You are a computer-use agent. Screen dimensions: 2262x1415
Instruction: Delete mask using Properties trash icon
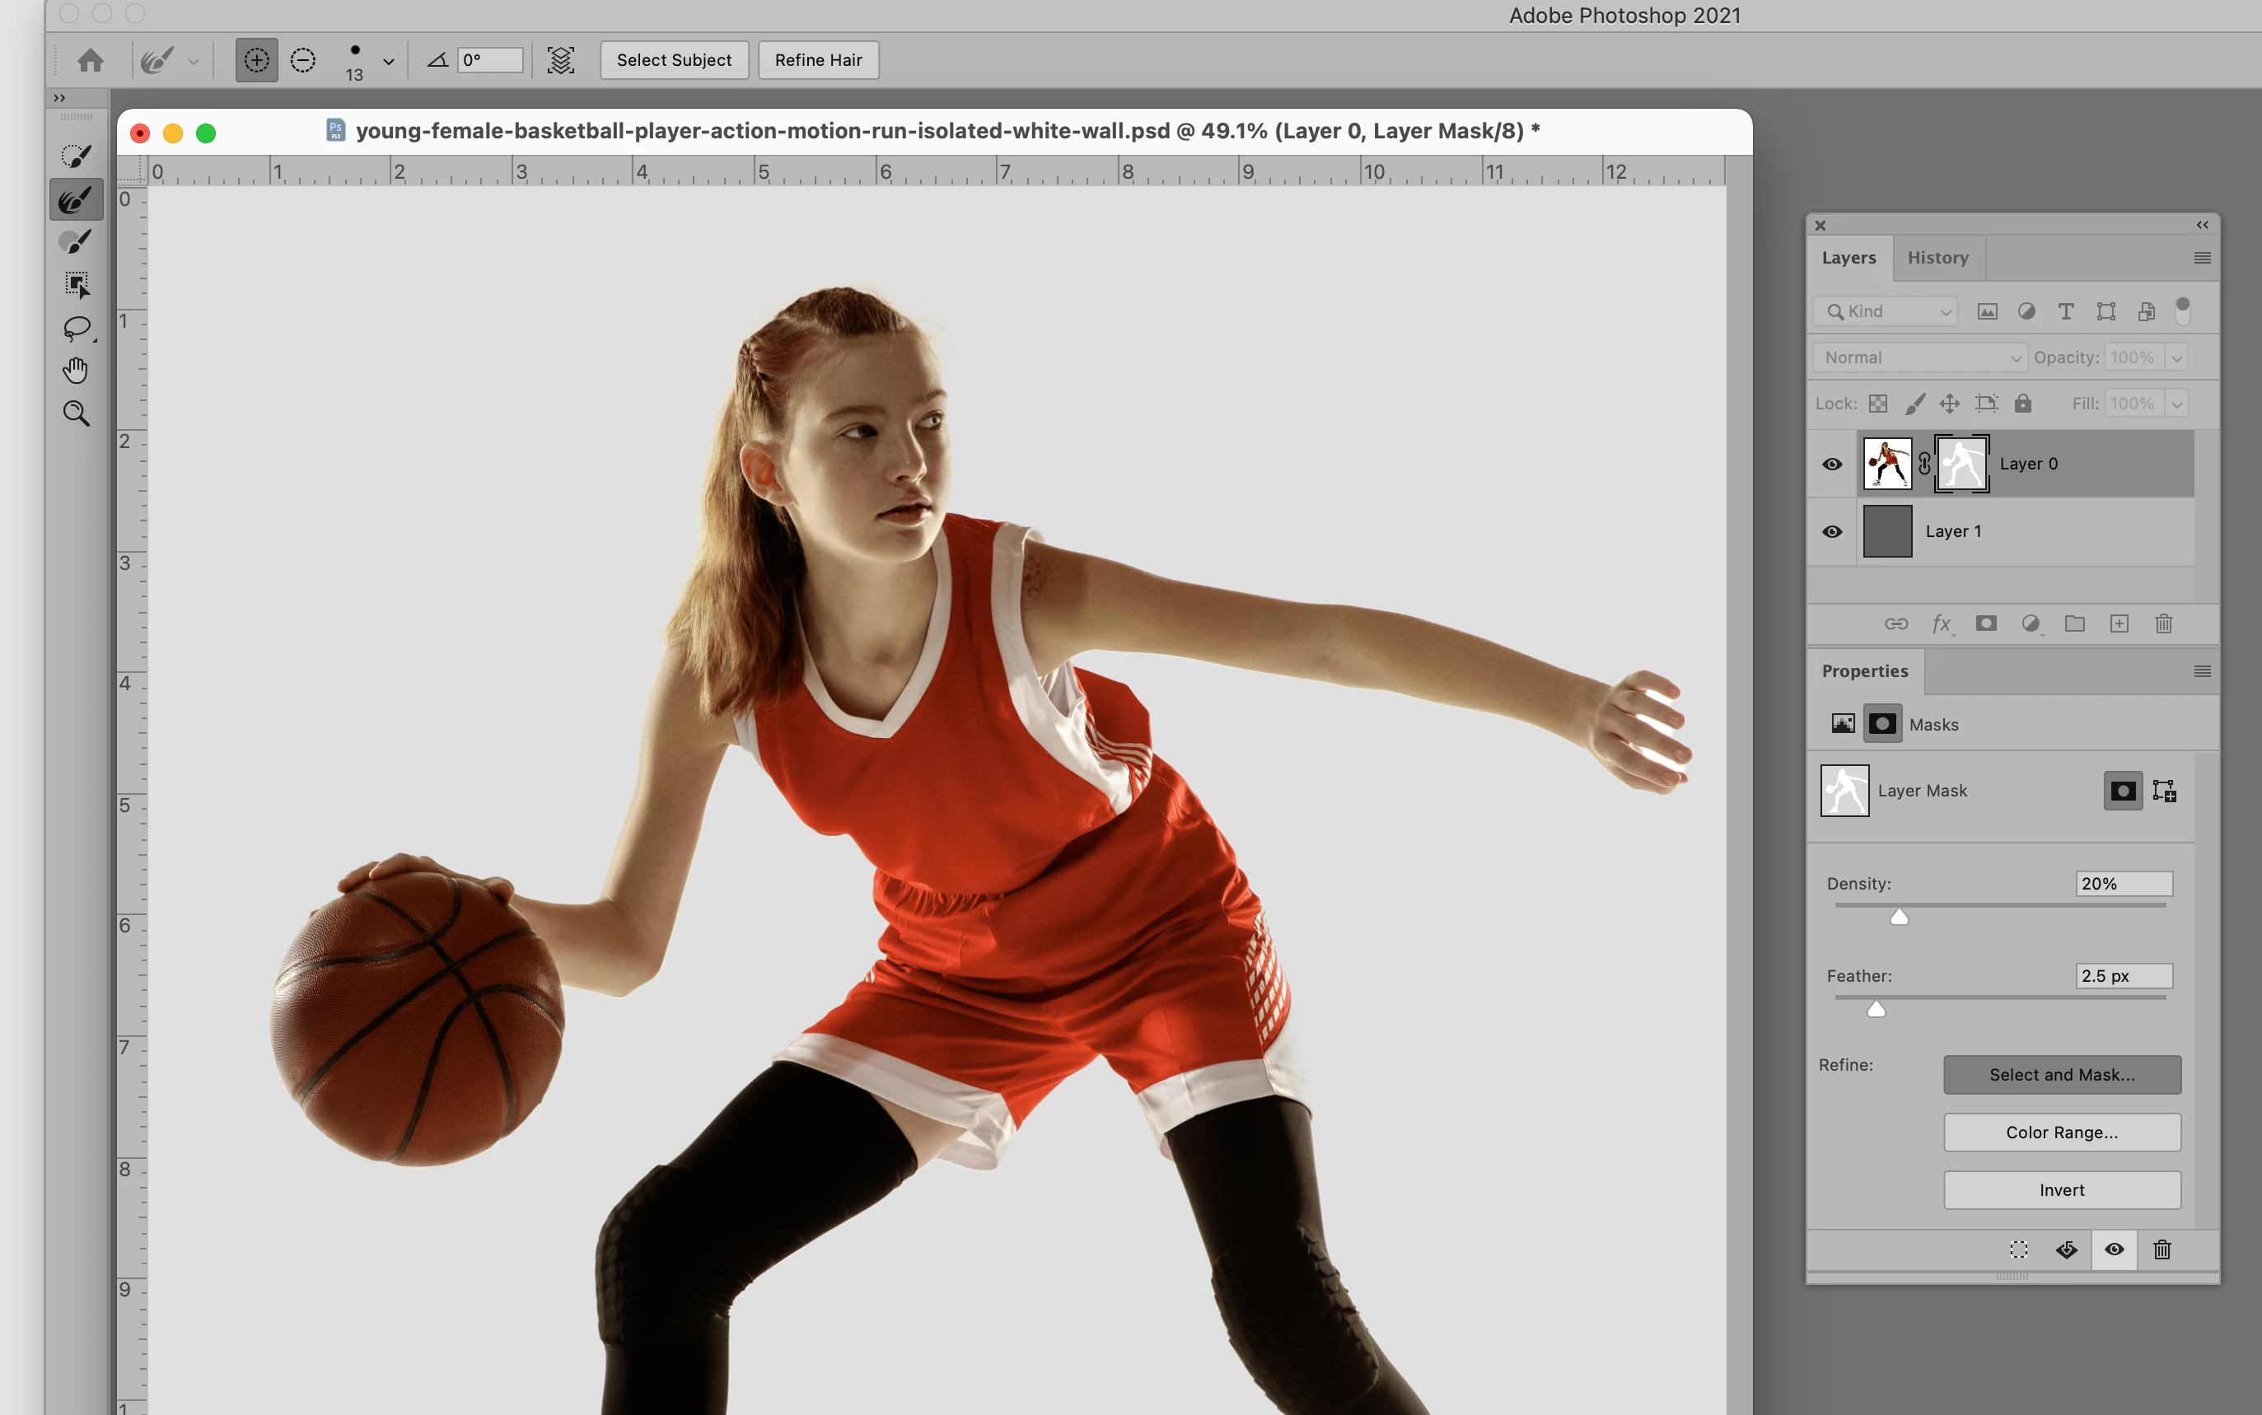click(x=2162, y=1249)
